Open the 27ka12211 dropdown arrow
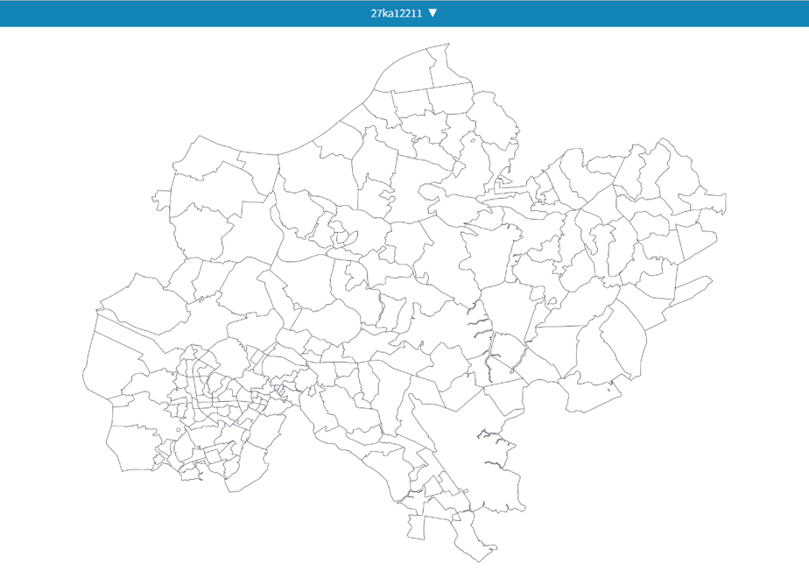The image size is (809, 578). click(x=433, y=13)
